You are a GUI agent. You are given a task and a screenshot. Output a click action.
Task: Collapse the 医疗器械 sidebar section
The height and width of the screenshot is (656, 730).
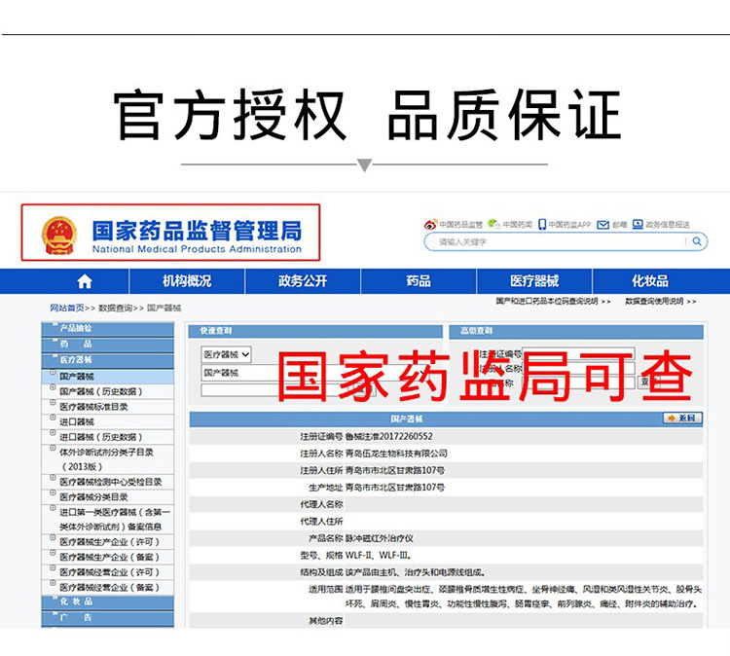coord(107,360)
